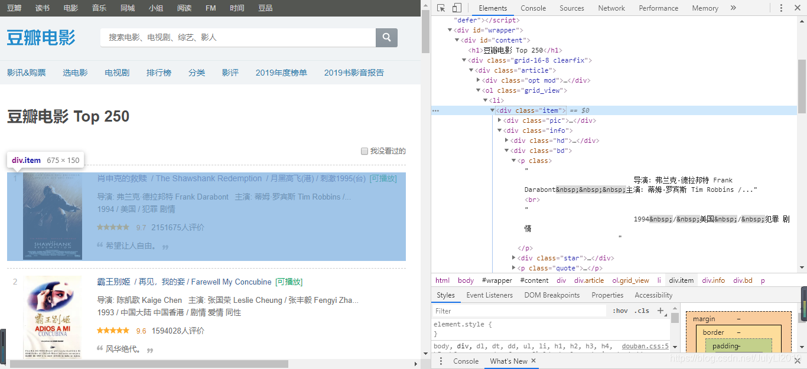Image resolution: width=807 pixels, height=369 pixels.
Task: Close the DevTools panel
Action: tap(797, 8)
